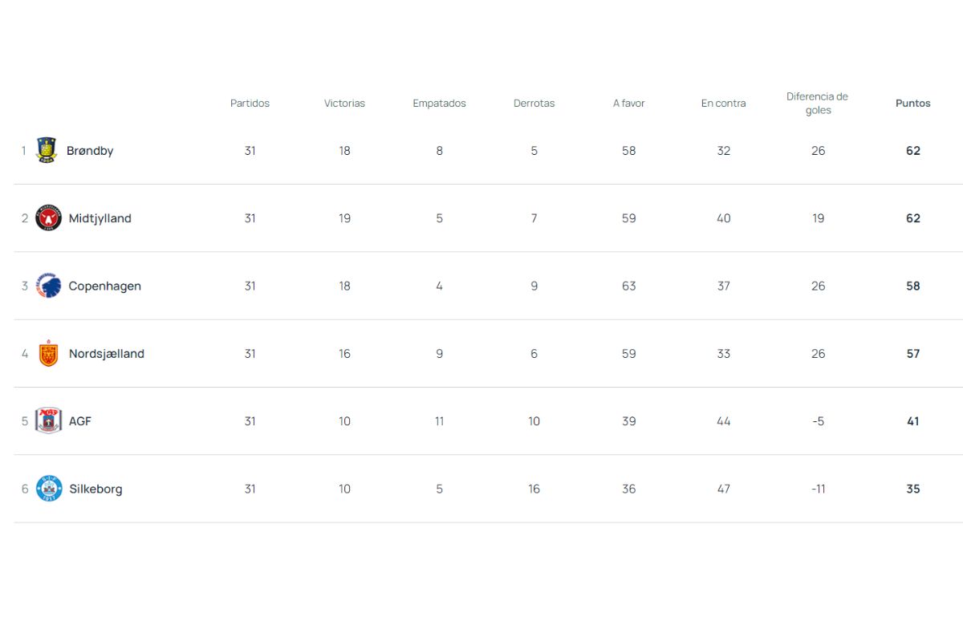Click the En contra column header
This screenshot has height=642, width=963.
point(723,104)
